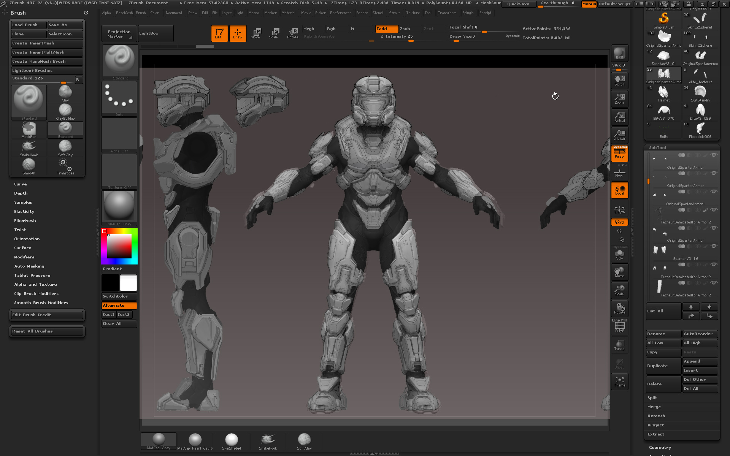Pick a hue in the color picker

119,246
